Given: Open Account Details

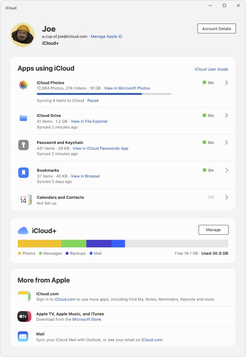Looking at the screenshot, I should [216, 29].
